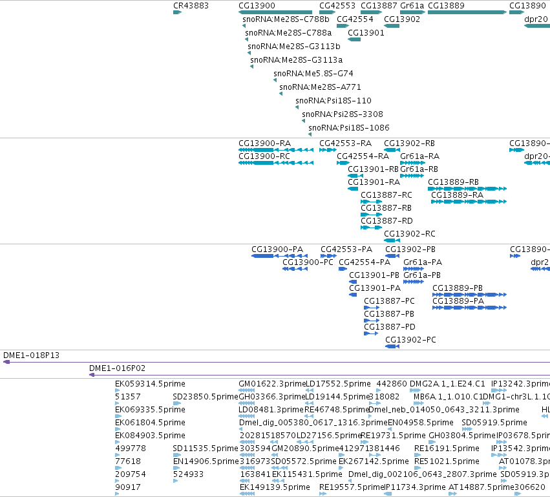Click the CG13902 gene label
The width and height of the screenshot is (550, 497).
pyautogui.click(x=402, y=19)
